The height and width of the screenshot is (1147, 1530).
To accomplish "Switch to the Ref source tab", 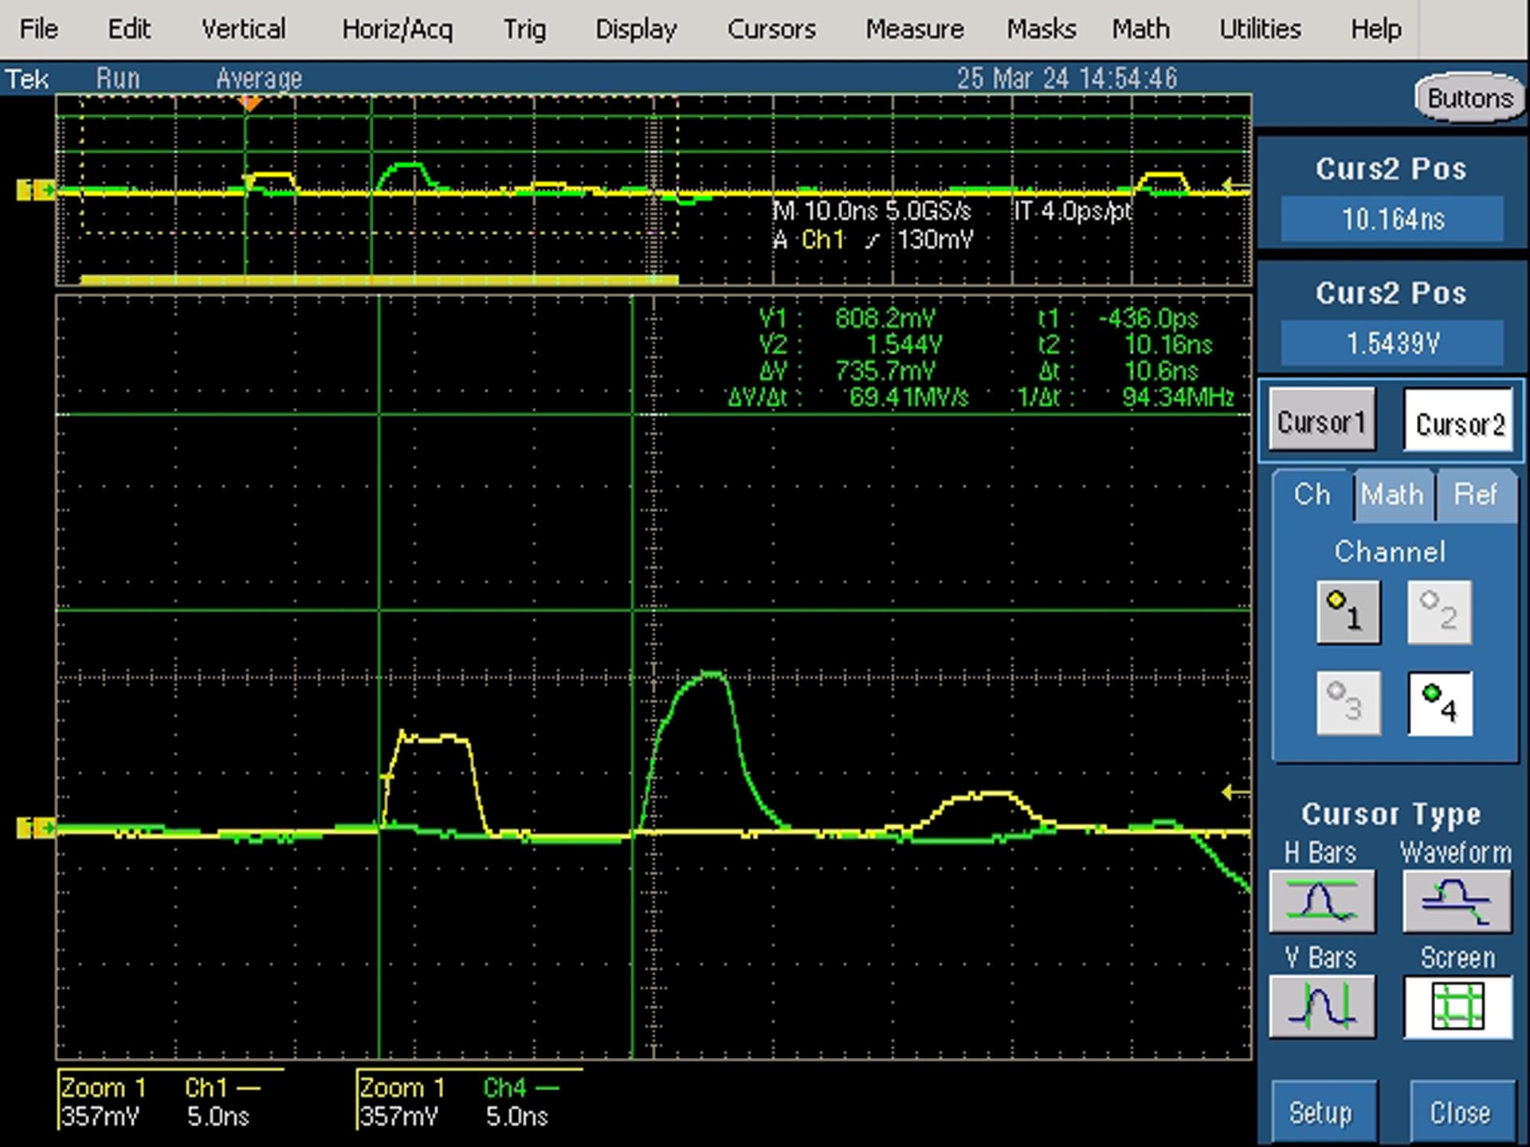I will [x=1476, y=495].
